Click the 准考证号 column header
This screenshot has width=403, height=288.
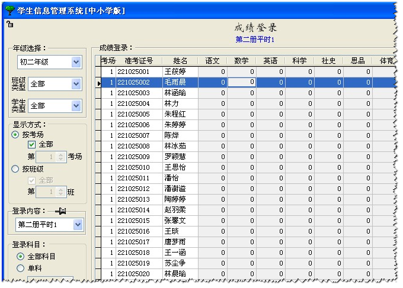(x=139, y=61)
